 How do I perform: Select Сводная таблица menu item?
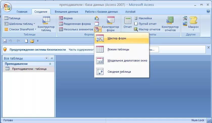122,72
